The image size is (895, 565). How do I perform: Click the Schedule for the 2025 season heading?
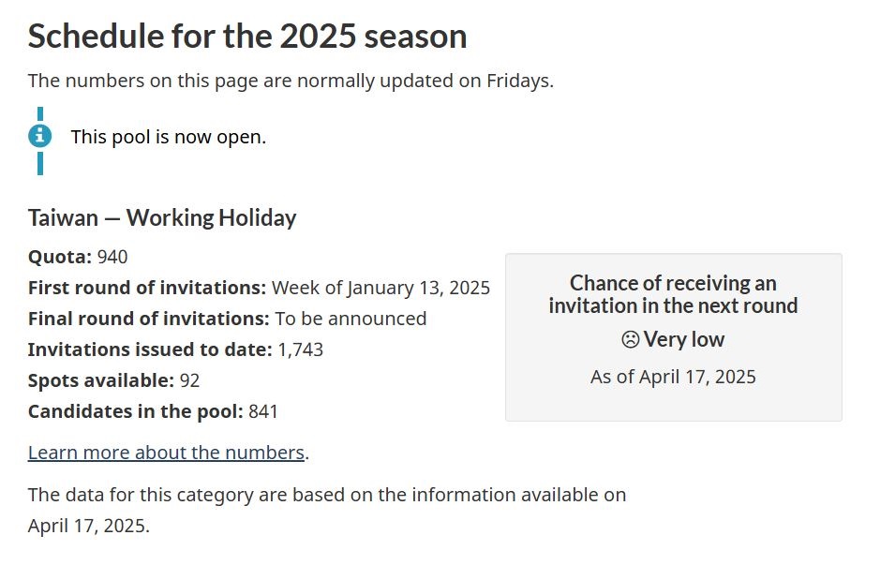247,36
